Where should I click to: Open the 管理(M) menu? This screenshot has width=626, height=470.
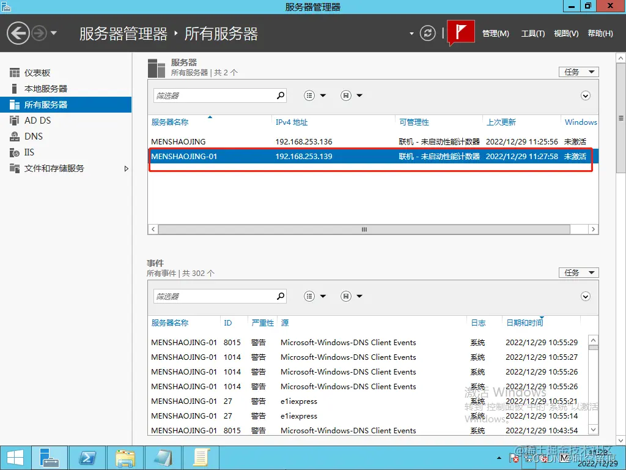click(x=495, y=34)
